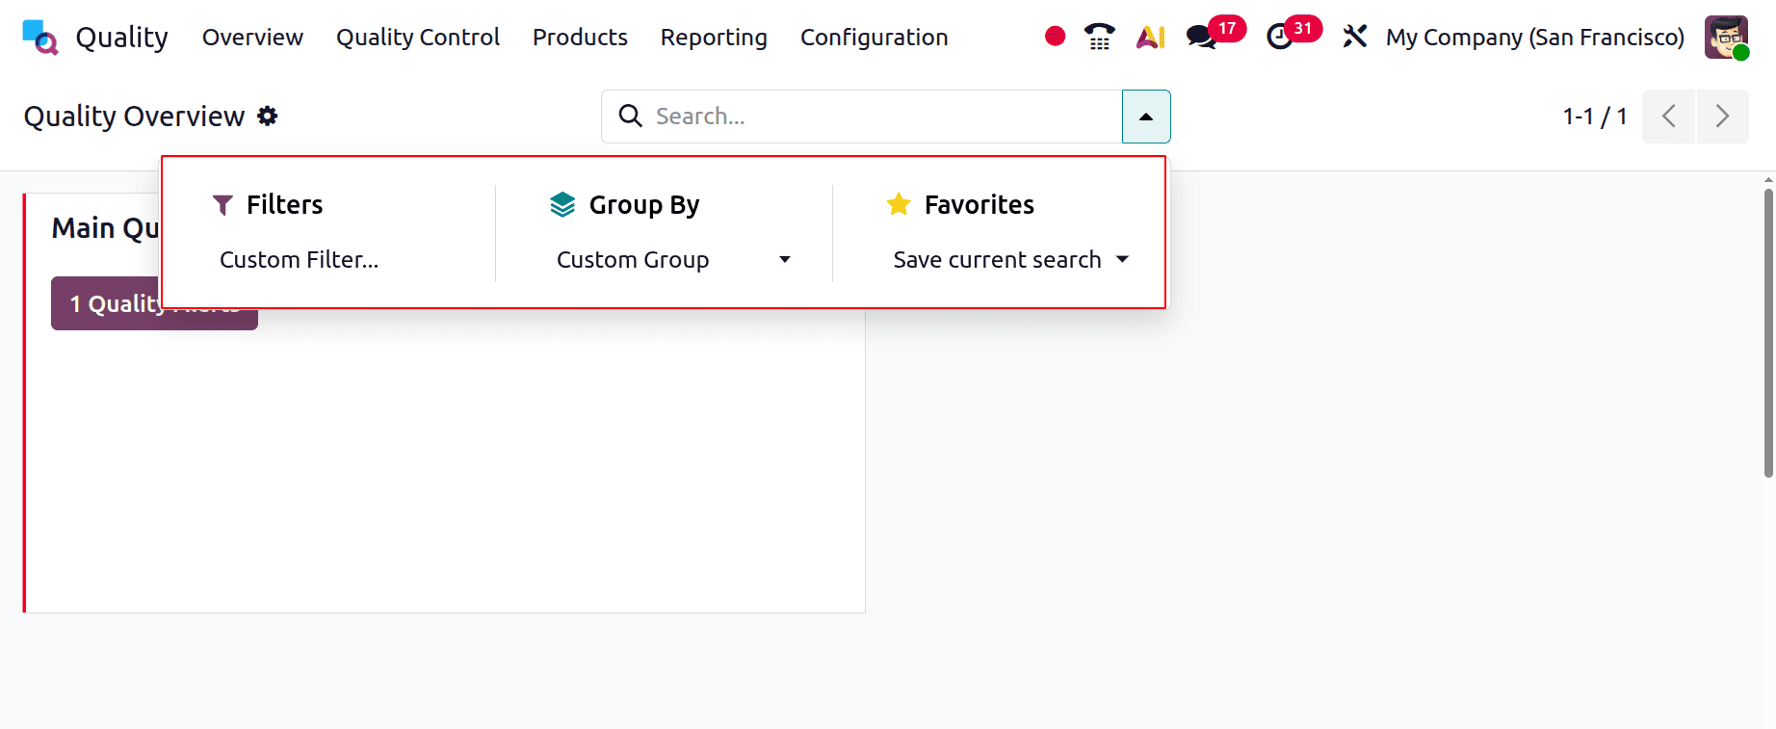
Task: Switch company via My Company (San Francisco)
Action: click(x=1535, y=38)
